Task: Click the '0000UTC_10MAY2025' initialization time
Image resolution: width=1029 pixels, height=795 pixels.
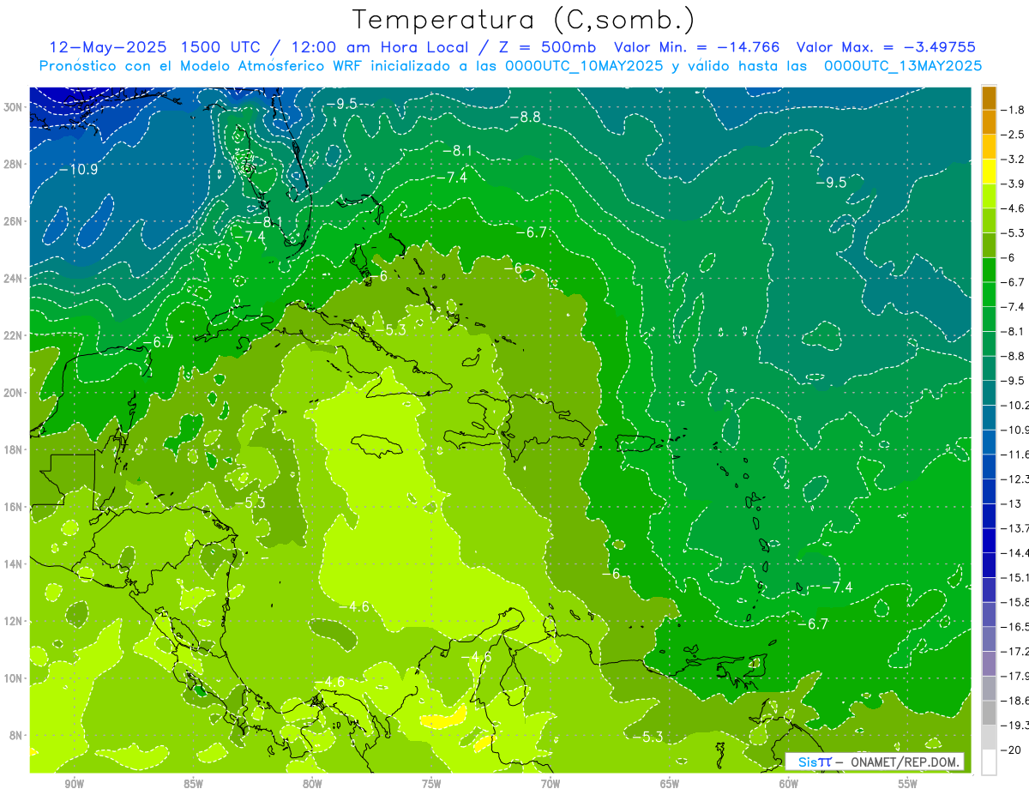Action: click(x=585, y=65)
